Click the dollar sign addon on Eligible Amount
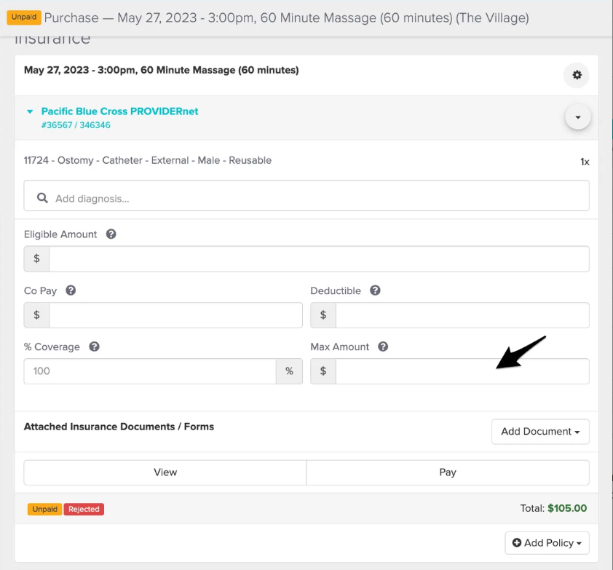The height and width of the screenshot is (570, 613). (x=36, y=259)
